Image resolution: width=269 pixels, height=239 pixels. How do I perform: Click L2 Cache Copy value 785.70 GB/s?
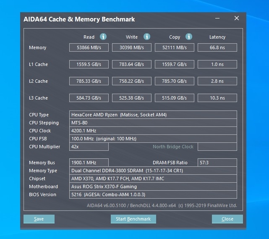pos(175,81)
